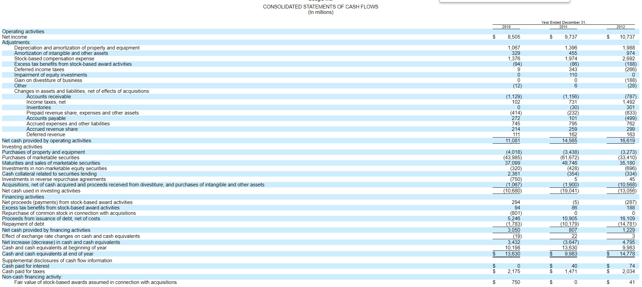Select the 2012 column header
This screenshot has height=287, width=642.
pyautogui.click(x=621, y=27)
